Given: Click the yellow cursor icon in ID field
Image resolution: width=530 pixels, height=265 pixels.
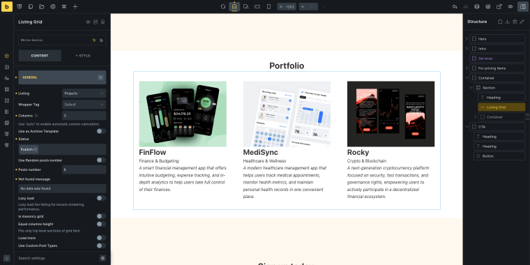Looking at the screenshot, I should point(94,40).
